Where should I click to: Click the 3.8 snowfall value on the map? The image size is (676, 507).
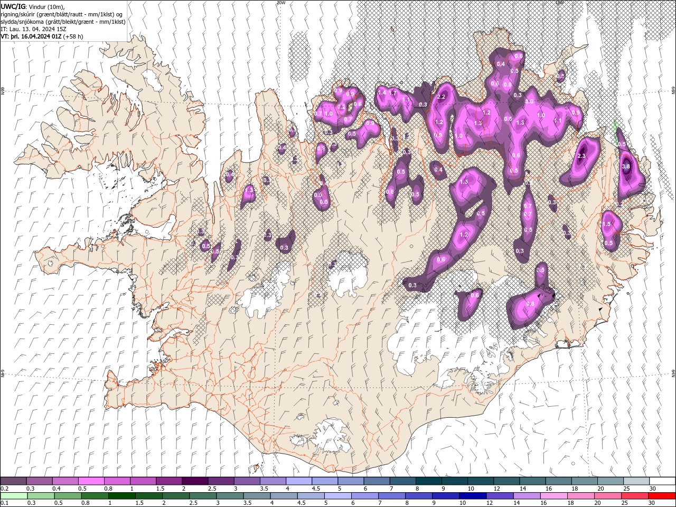[x=626, y=166]
